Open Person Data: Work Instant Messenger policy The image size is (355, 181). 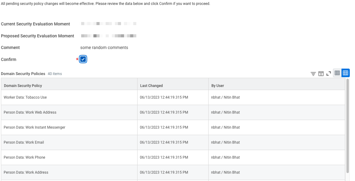[34, 127]
